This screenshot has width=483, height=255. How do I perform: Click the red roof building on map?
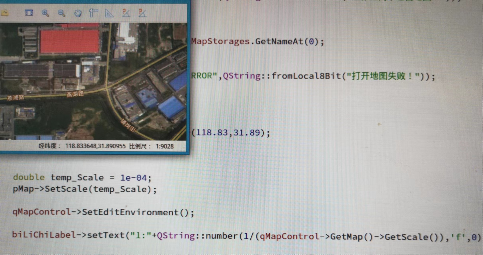coord(69,41)
